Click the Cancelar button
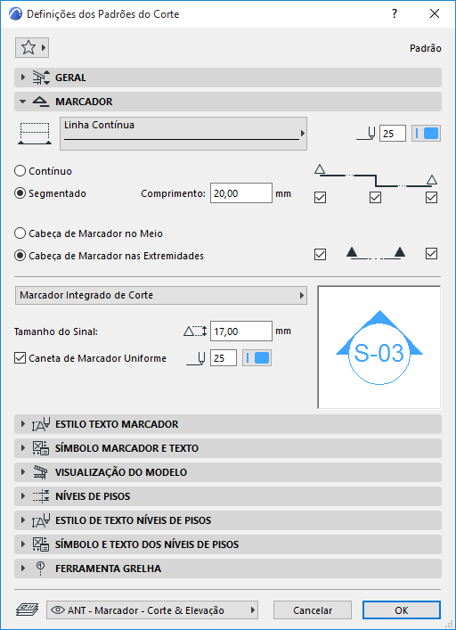Viewport: 456px width, 630px height. pyautogui.click(x=313, y=610)
